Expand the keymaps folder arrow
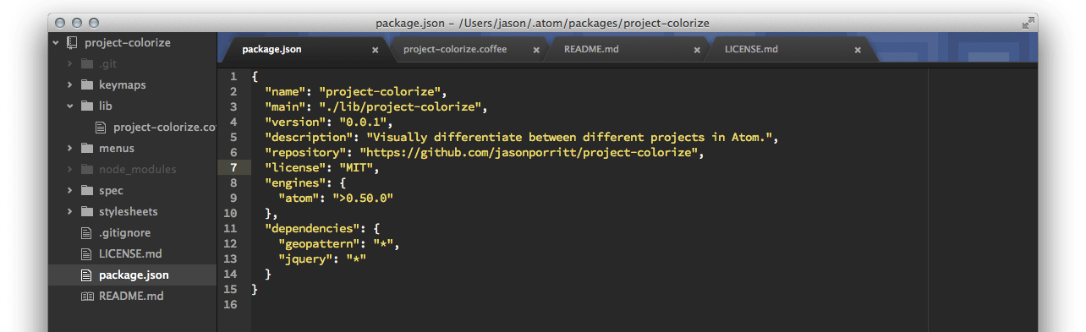The image size is (1086, 332). (x=70, y=85)
